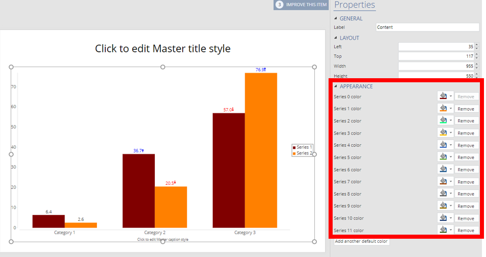Collapse the LAYOUT section
Image resolution: width=486 pixels, height=257 pixels.
click(x=336, y=38)
